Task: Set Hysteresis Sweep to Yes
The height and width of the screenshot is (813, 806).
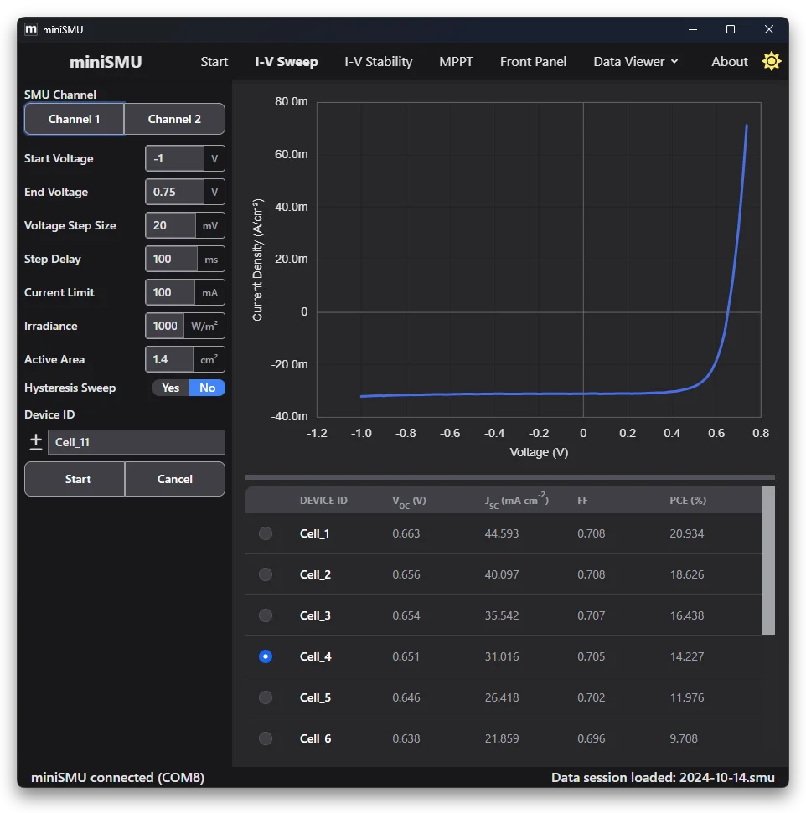Action: point(171,388)
